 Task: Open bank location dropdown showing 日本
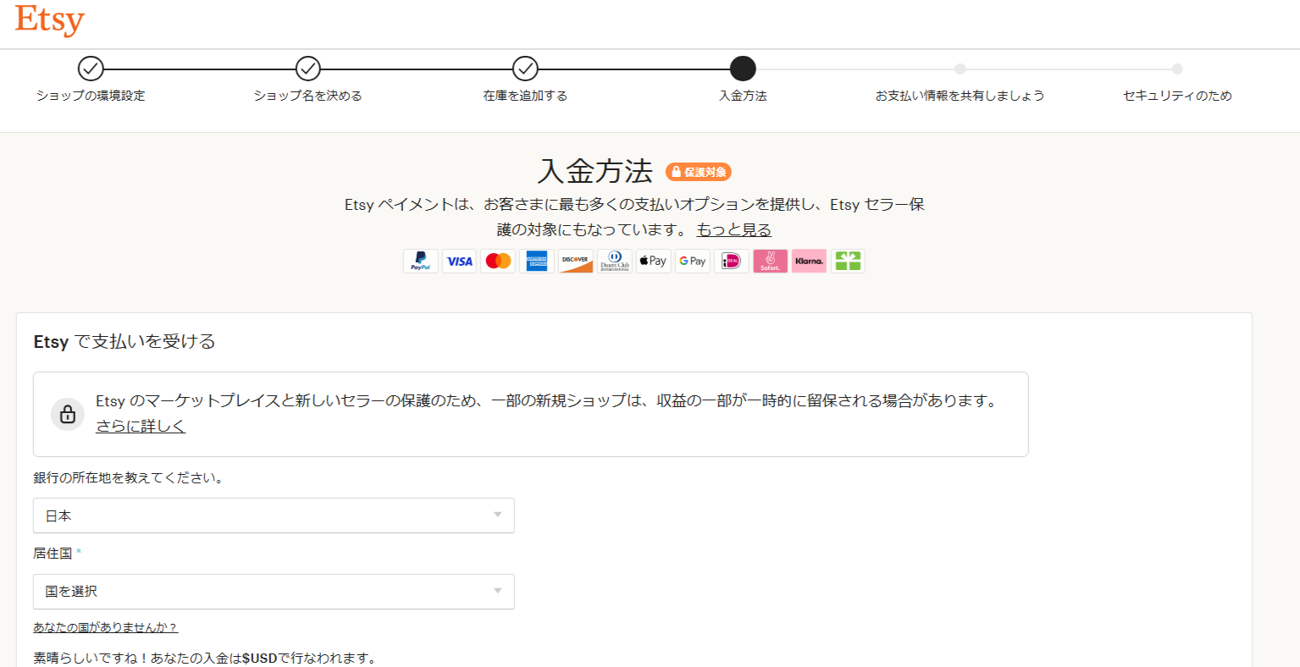coord(274,515)
